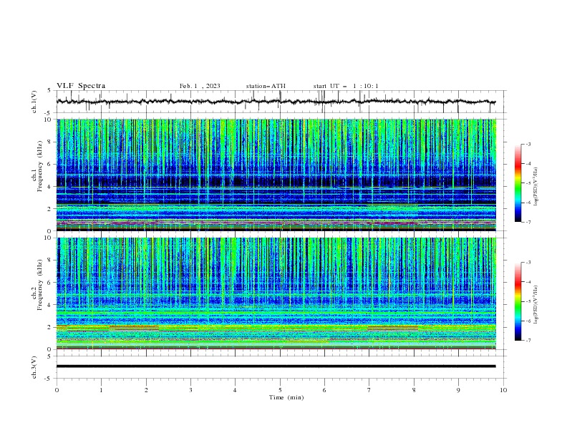
Task: Select the "start UT = 1 :10: 1" text
Action: click(346, 86)
